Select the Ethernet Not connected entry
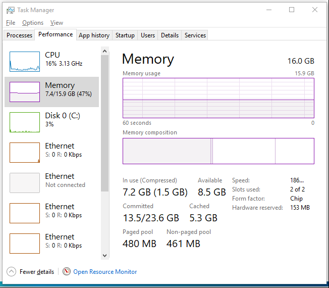The width and height of the screenshot is (329, 288). 51,183
